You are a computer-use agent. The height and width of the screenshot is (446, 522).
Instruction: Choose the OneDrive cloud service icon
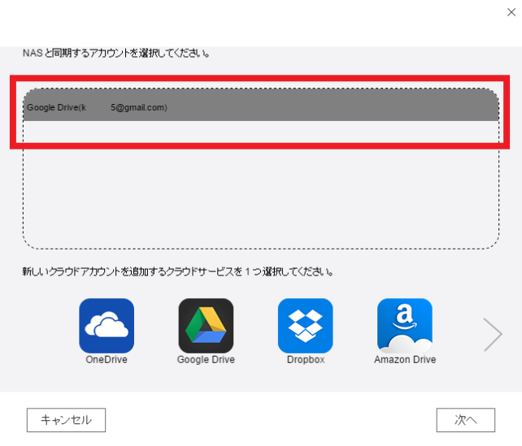coord(107,326)
